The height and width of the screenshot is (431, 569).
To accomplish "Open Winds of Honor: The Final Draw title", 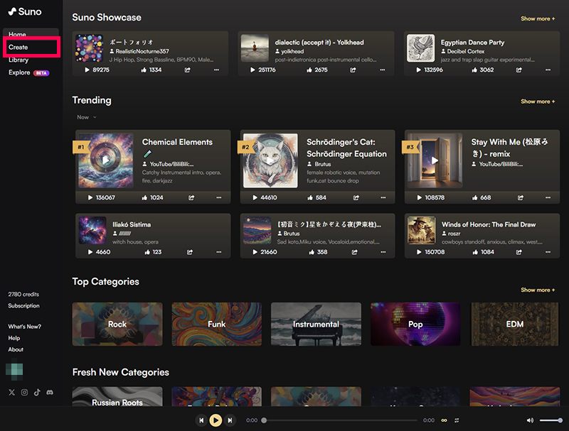I will pos(489,225).
